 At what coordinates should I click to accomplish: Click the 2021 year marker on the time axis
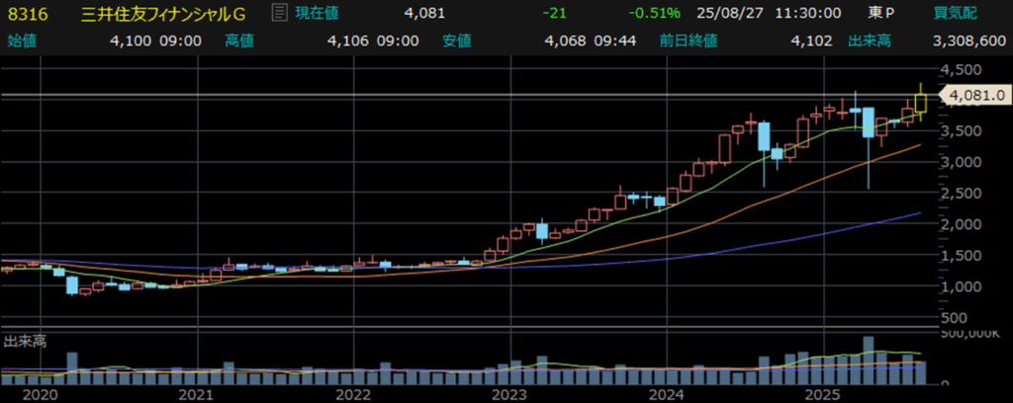coord(197,394)
